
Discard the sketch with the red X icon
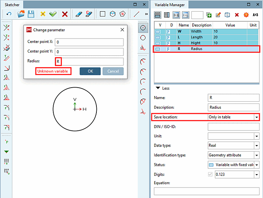point(65,14)
